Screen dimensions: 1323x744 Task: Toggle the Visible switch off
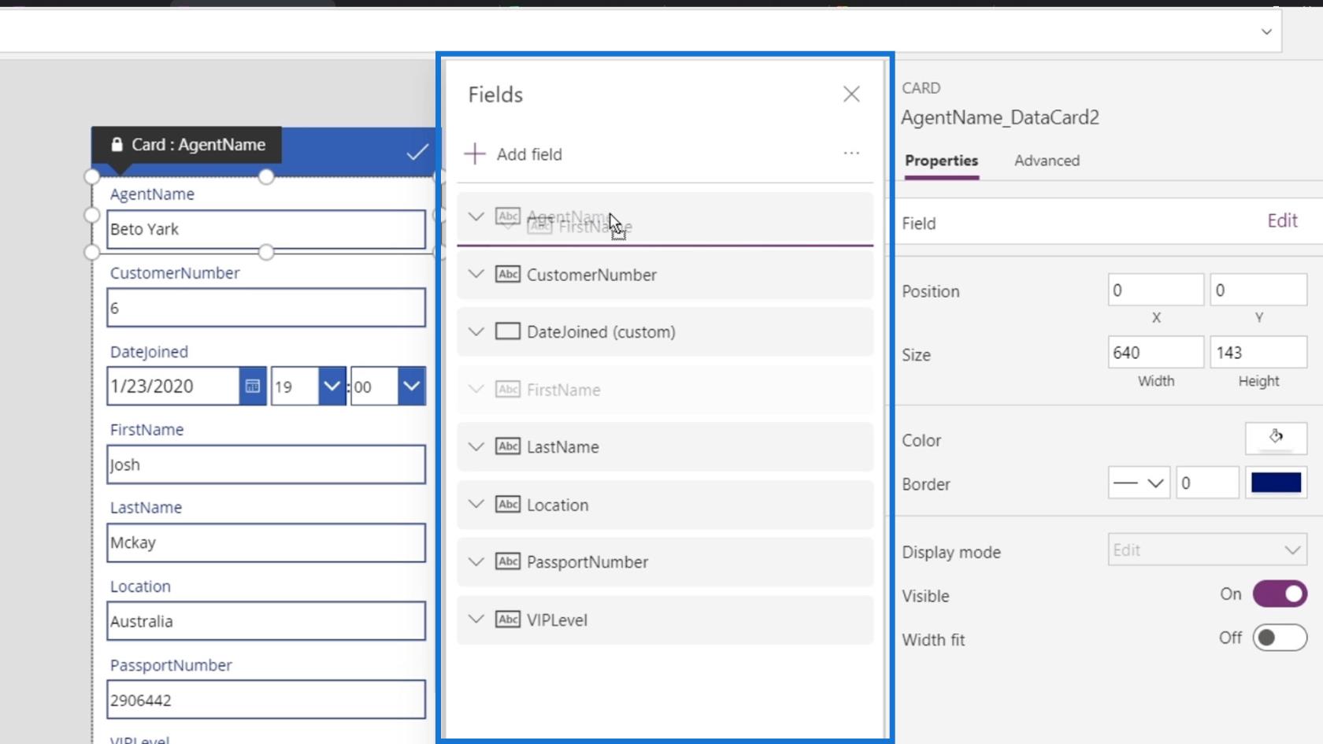[1280, 594]
